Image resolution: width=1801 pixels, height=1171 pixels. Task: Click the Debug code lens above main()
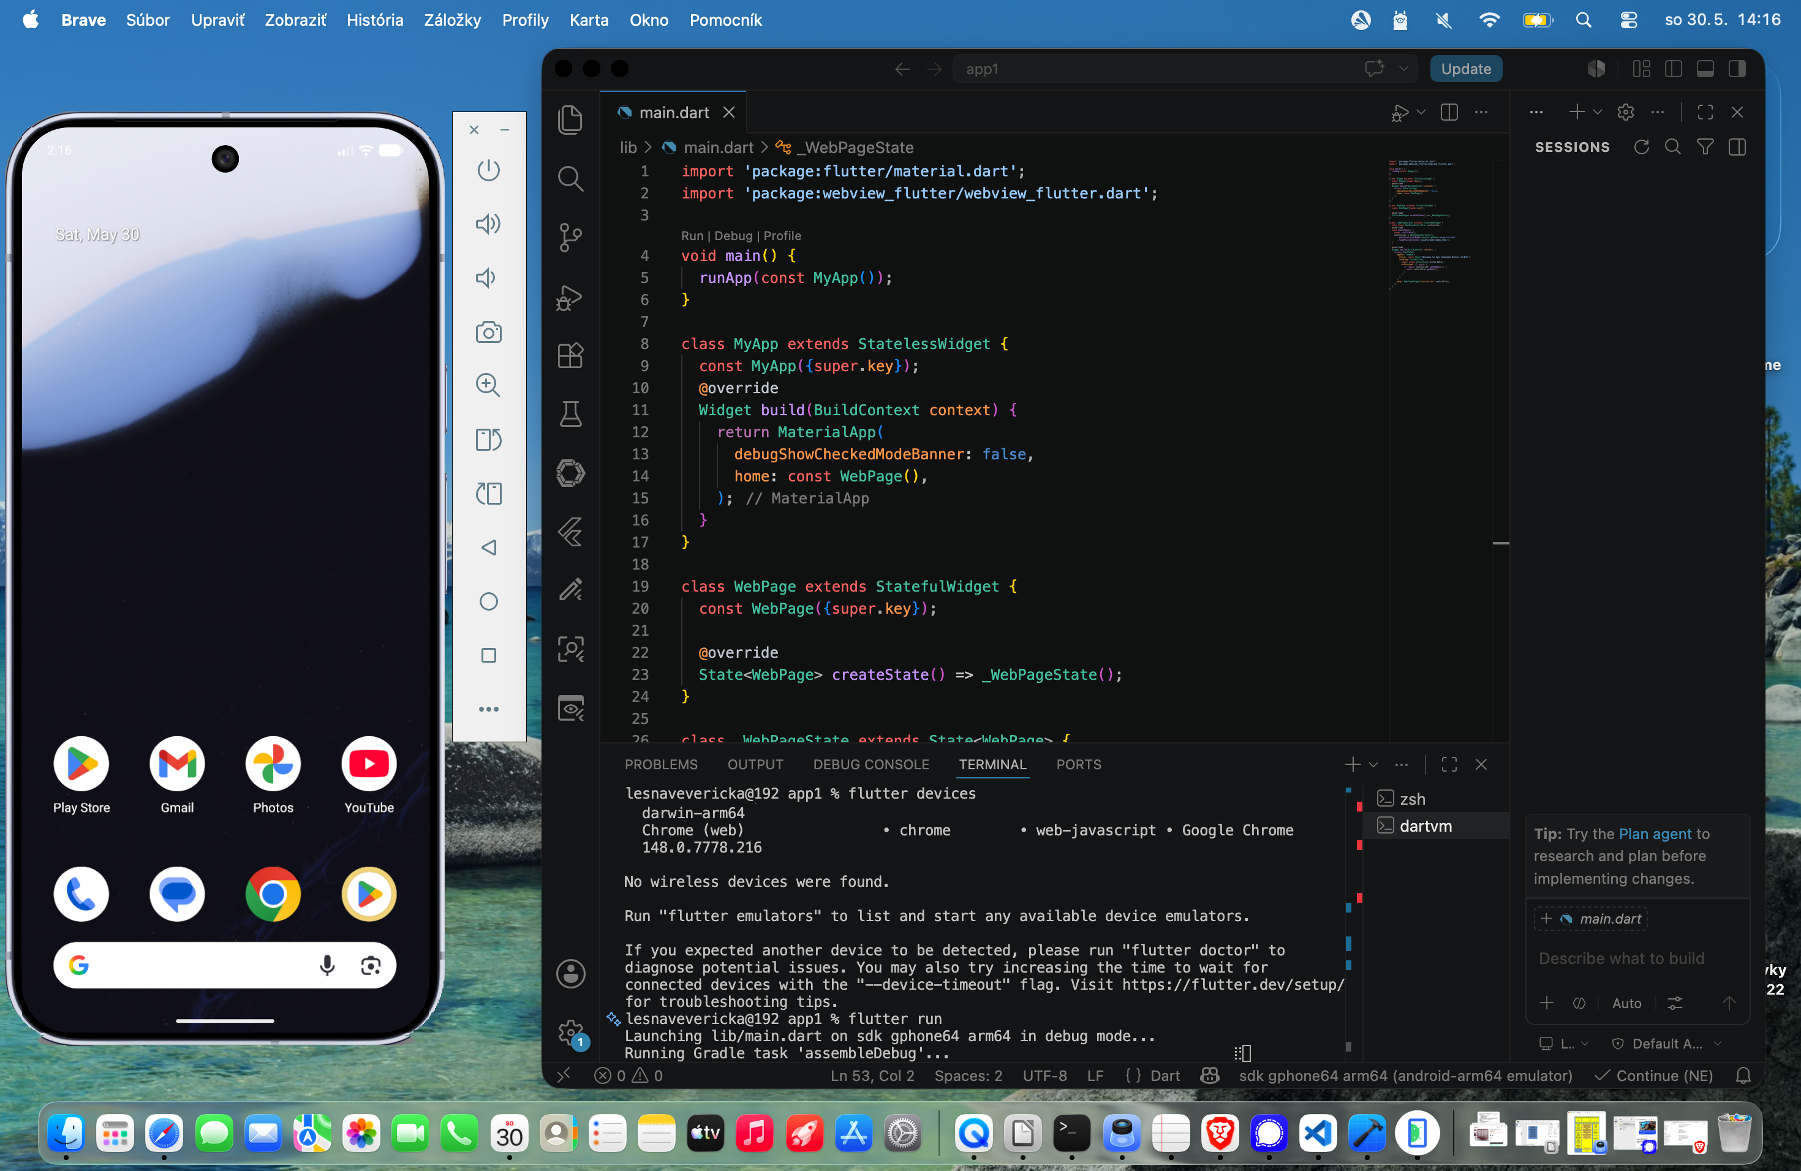733,236
